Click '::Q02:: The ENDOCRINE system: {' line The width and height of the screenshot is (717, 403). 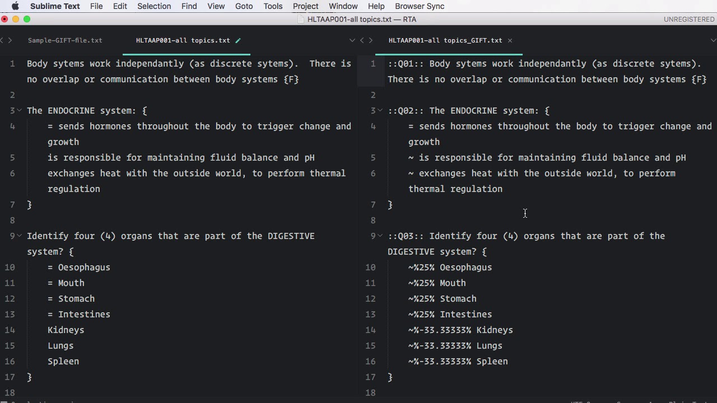click(469, 110)
